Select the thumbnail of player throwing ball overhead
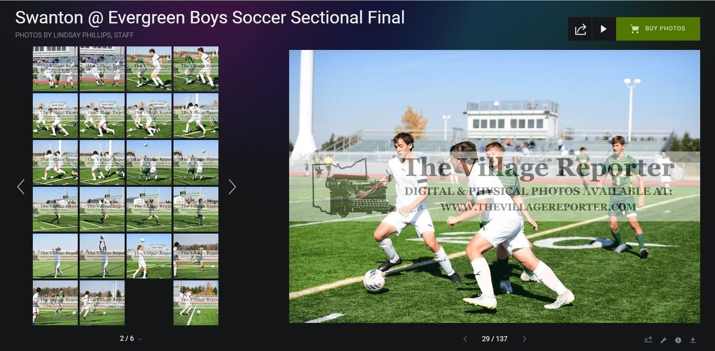Screen dimensions: 715x351 (102, 256)
